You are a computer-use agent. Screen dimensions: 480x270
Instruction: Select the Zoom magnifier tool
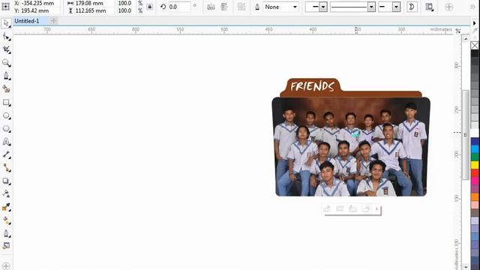[6, 63]
